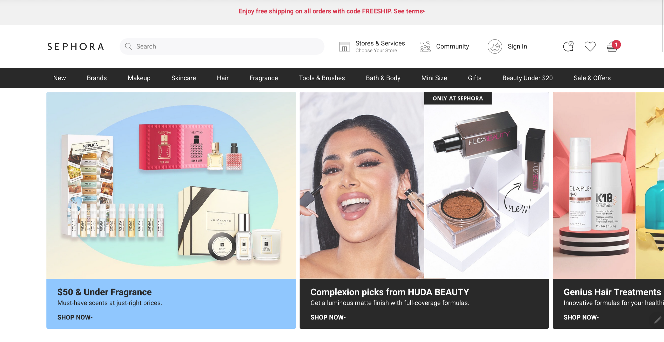This screenshot has width=664, height=342.
Task: Click the Community link text
Action: (x=452, y=46)
